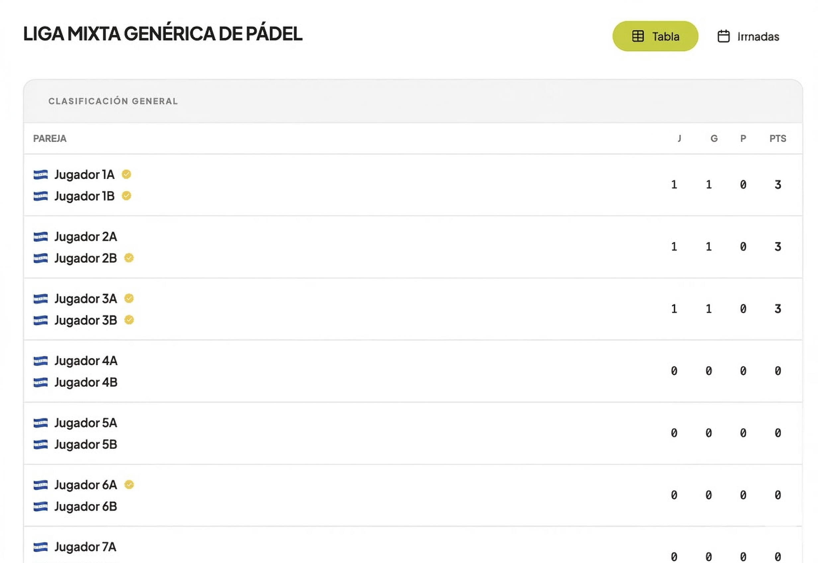Open the Jornadas calendar tab
818x563 pixels.
(x=748, y=36)
